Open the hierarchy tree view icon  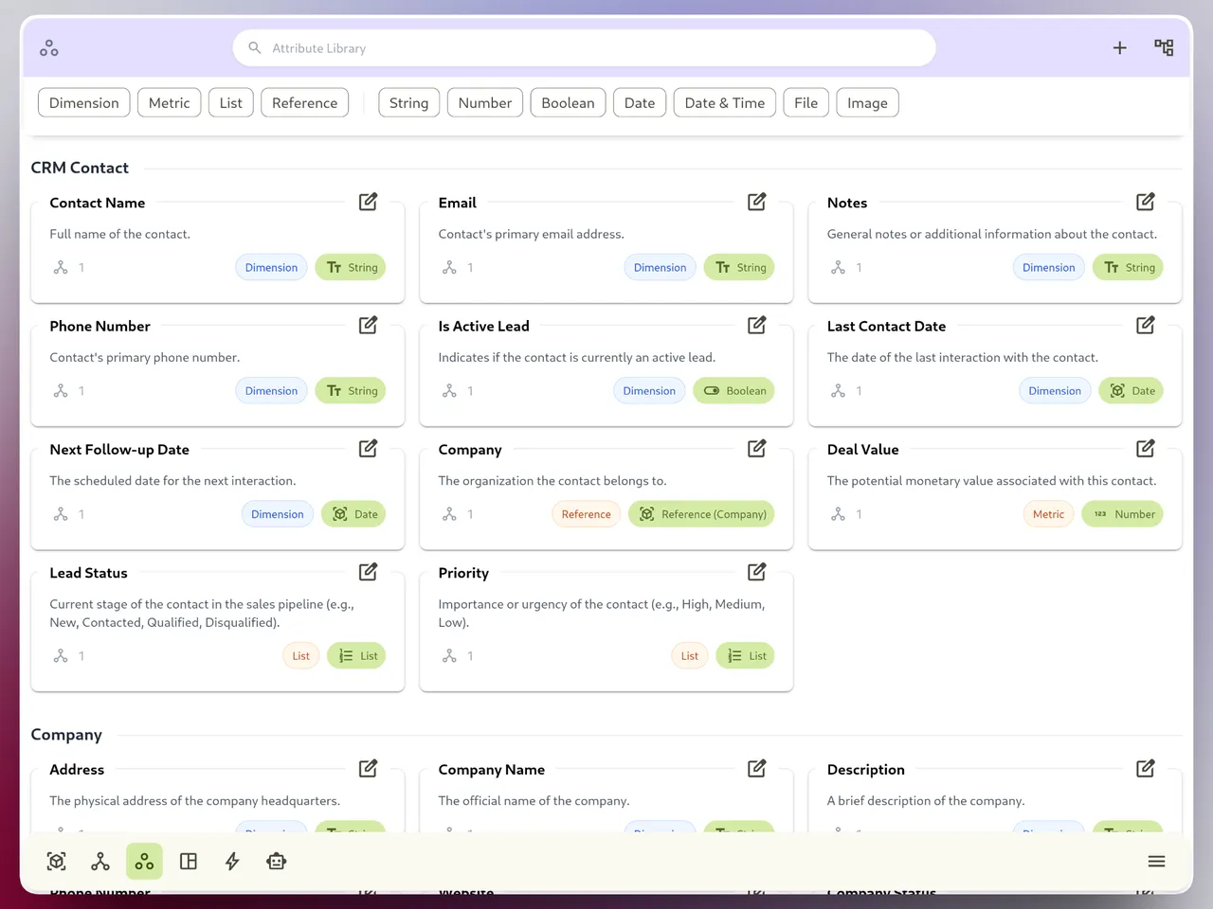tap(1164, 48)
